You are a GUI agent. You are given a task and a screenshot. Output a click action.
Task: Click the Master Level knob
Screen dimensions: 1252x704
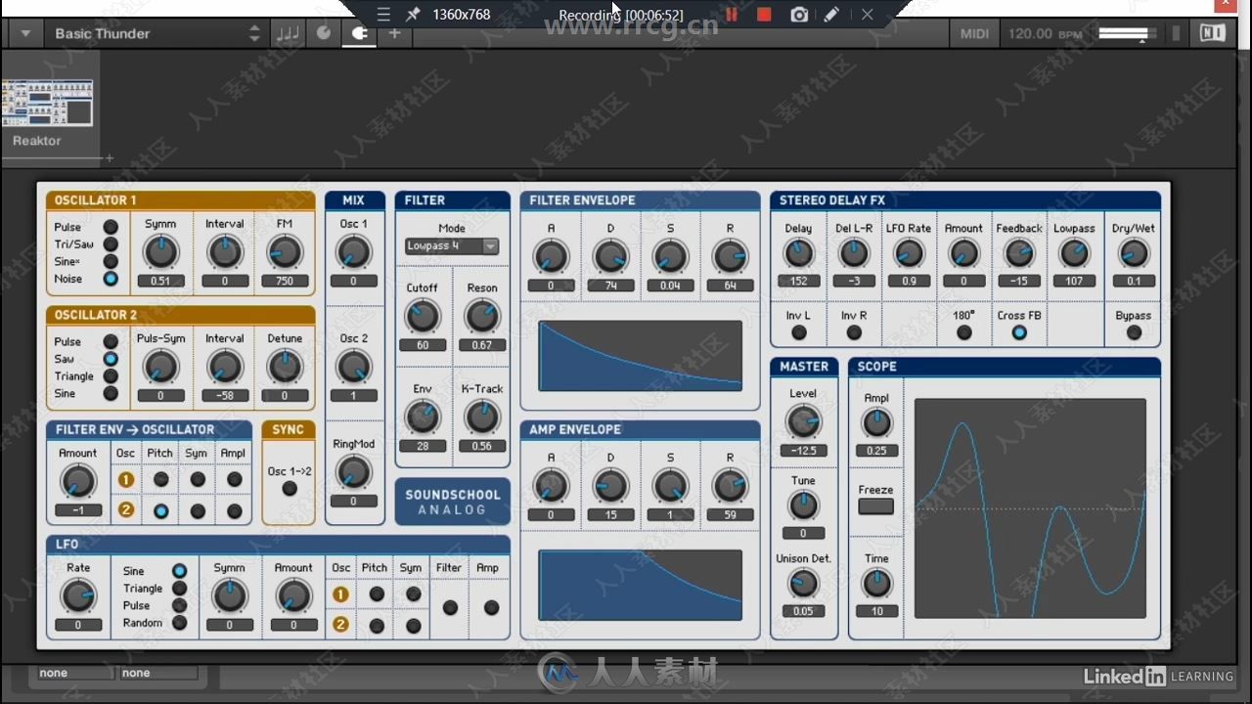803,422
